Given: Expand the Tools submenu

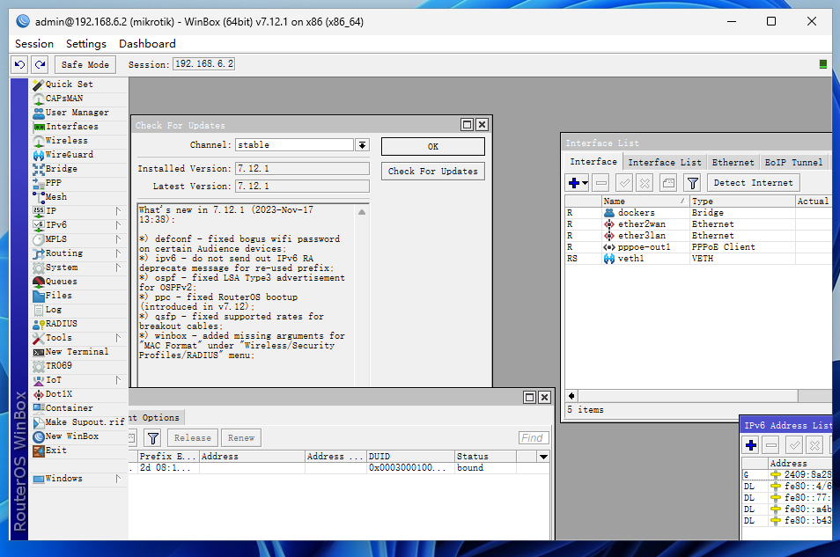Looking at the screenshot, I should coord(118,337).
